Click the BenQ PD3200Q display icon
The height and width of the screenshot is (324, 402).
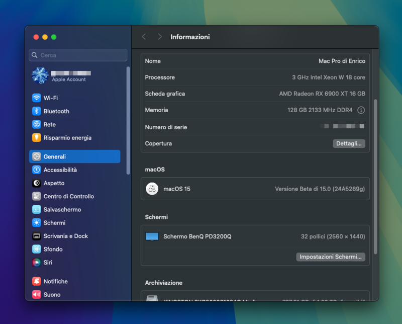pos(152,236)
